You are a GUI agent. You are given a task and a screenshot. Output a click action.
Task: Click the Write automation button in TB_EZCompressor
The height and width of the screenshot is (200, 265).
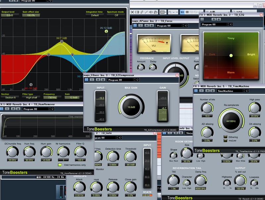click(x=104, y=80)
